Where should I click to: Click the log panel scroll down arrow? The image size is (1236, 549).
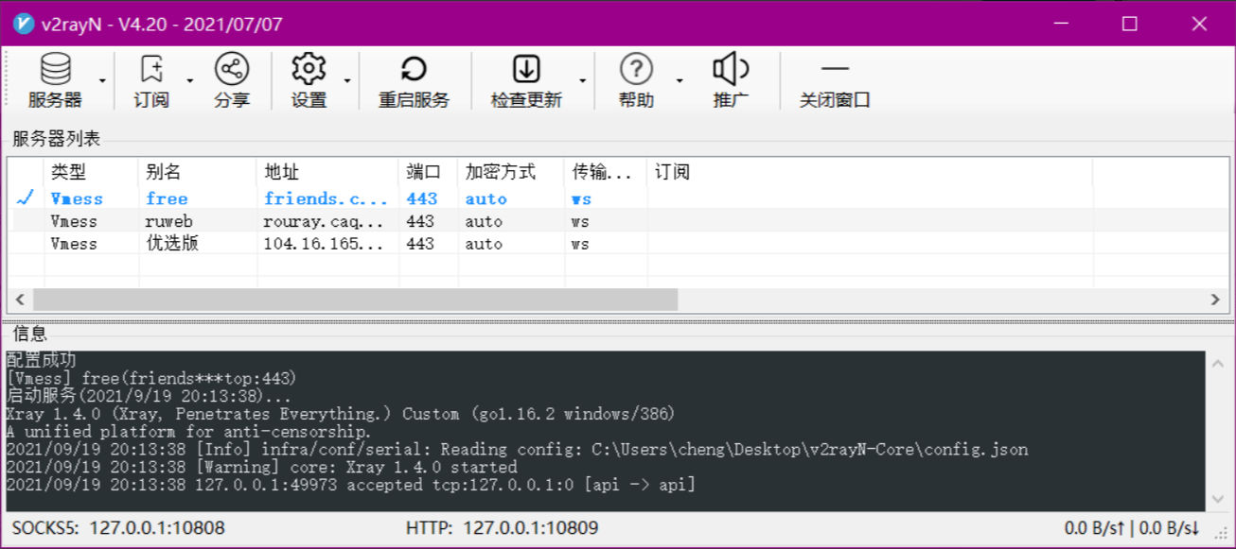coord(1218,500)
